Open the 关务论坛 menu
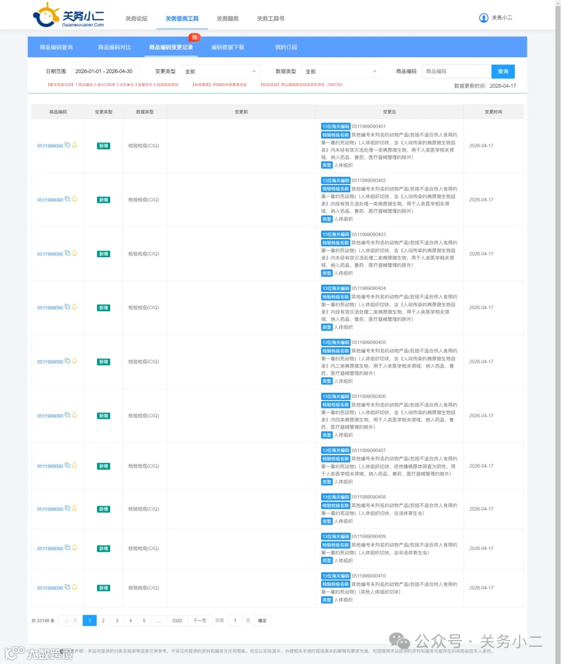 click(136, 18)
